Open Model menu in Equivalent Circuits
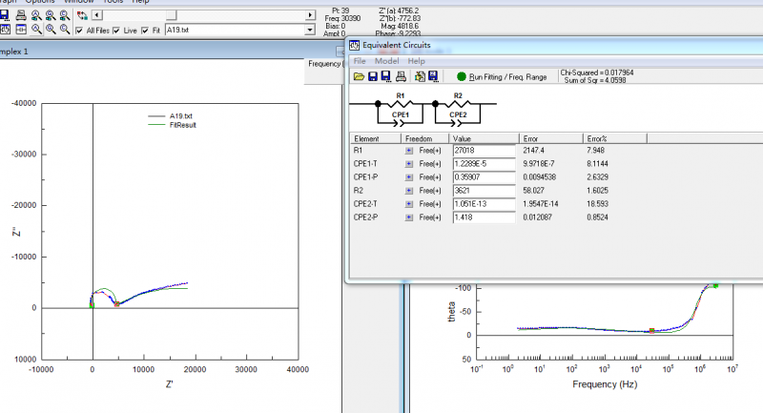This screenshot has width=763, height=413. coord(386,60)
